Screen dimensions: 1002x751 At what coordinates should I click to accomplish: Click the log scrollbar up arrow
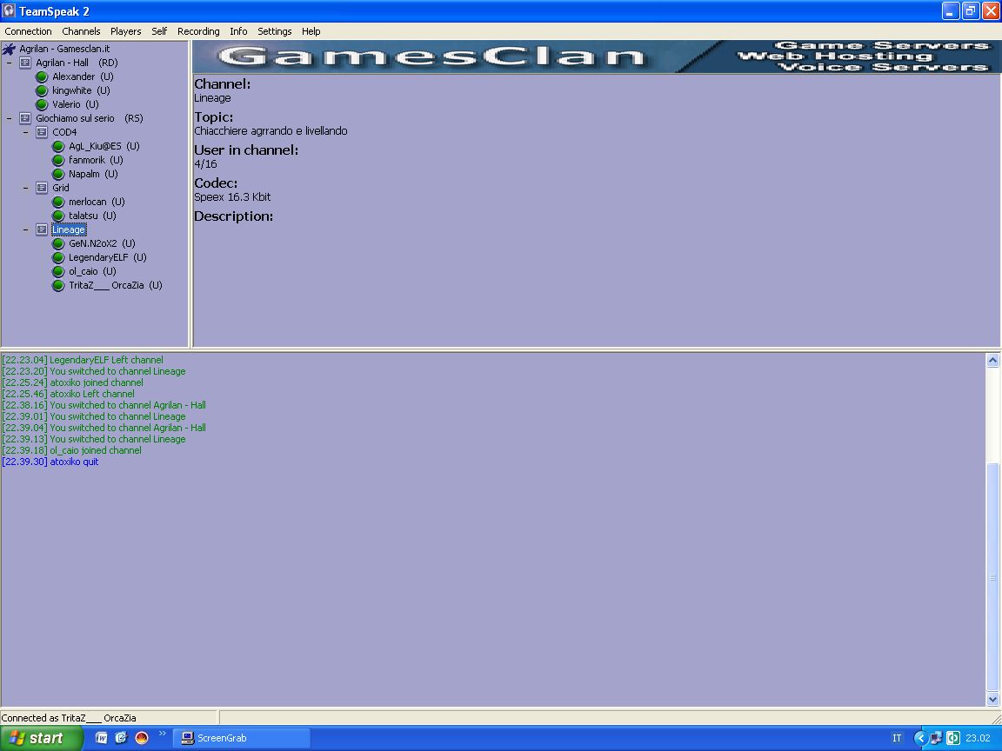(992, 360)
